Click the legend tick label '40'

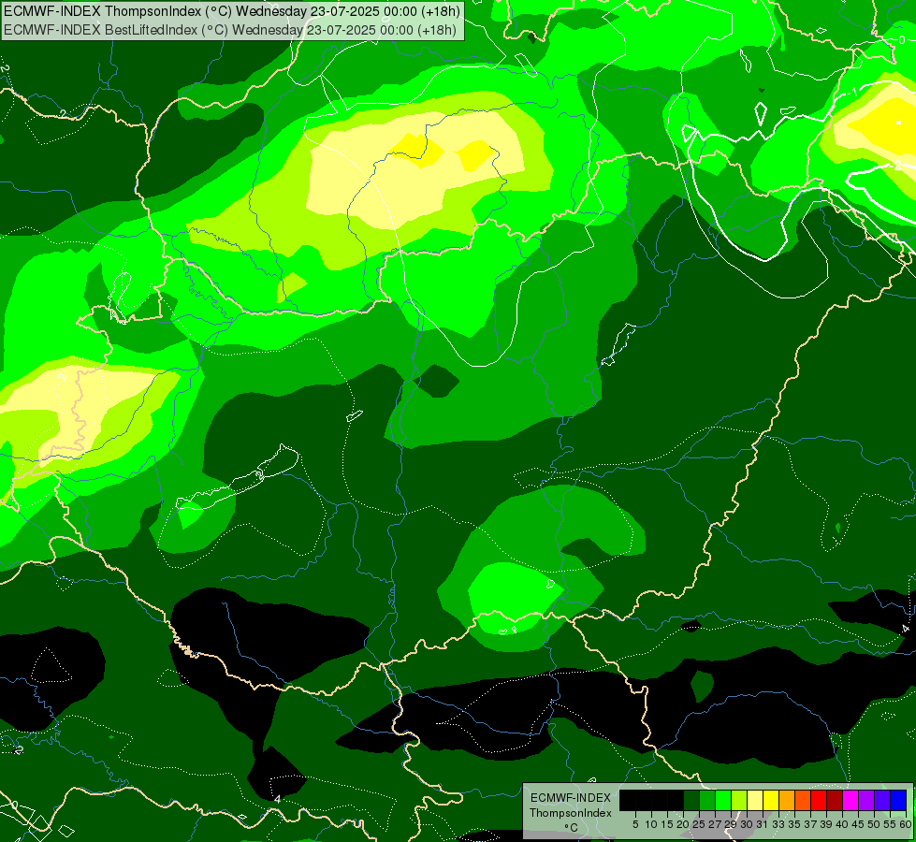[842, 824]
